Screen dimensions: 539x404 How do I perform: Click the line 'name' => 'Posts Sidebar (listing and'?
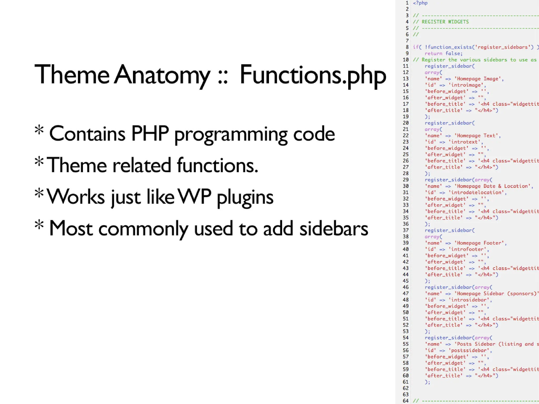[482, 344]
